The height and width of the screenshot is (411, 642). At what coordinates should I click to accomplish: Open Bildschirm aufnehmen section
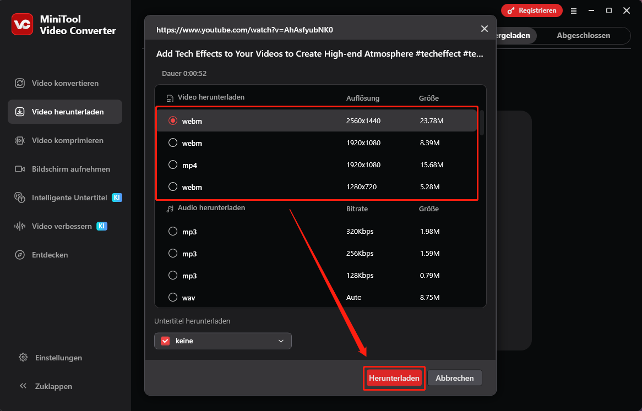64,169
